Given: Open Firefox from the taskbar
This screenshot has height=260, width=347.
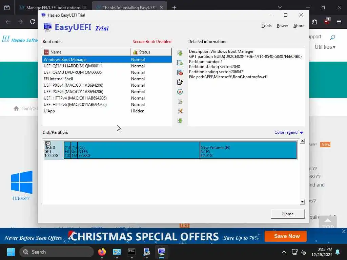Looking at the screenshot, I should tap(102, 252).
